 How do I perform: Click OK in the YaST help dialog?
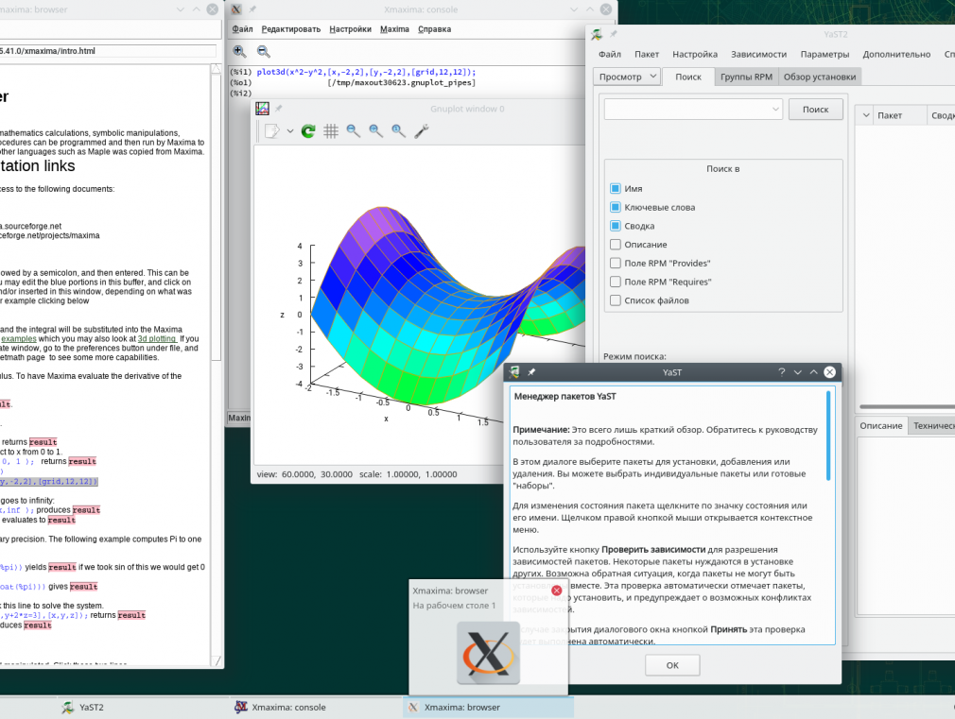click(x=672, y=665)
